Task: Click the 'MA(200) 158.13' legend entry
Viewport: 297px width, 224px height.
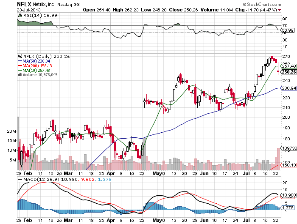Action: coord(37,66)
